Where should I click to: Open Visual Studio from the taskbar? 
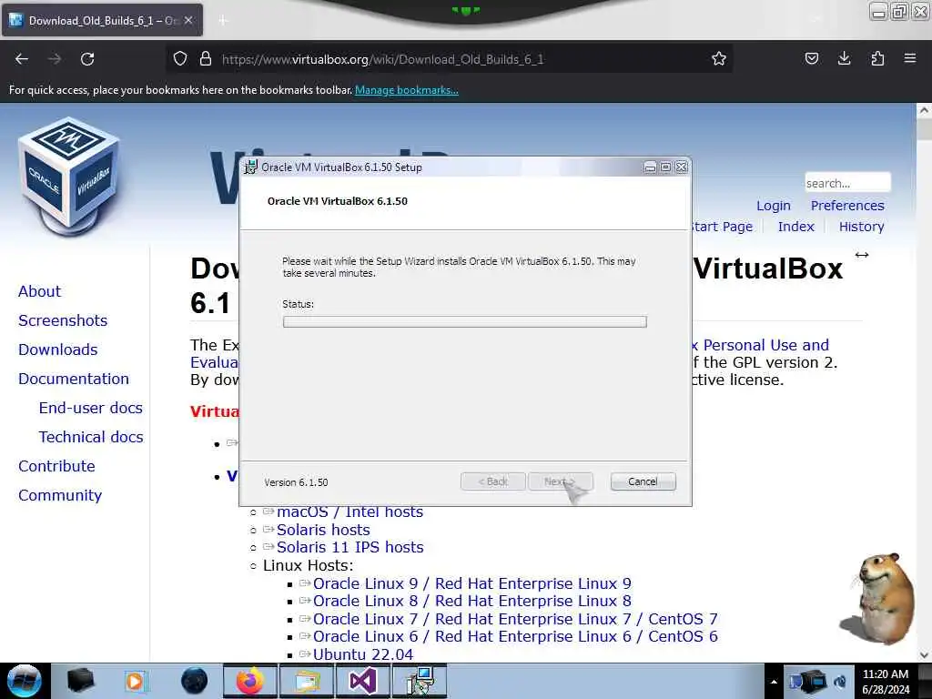[x=362, y=681]
